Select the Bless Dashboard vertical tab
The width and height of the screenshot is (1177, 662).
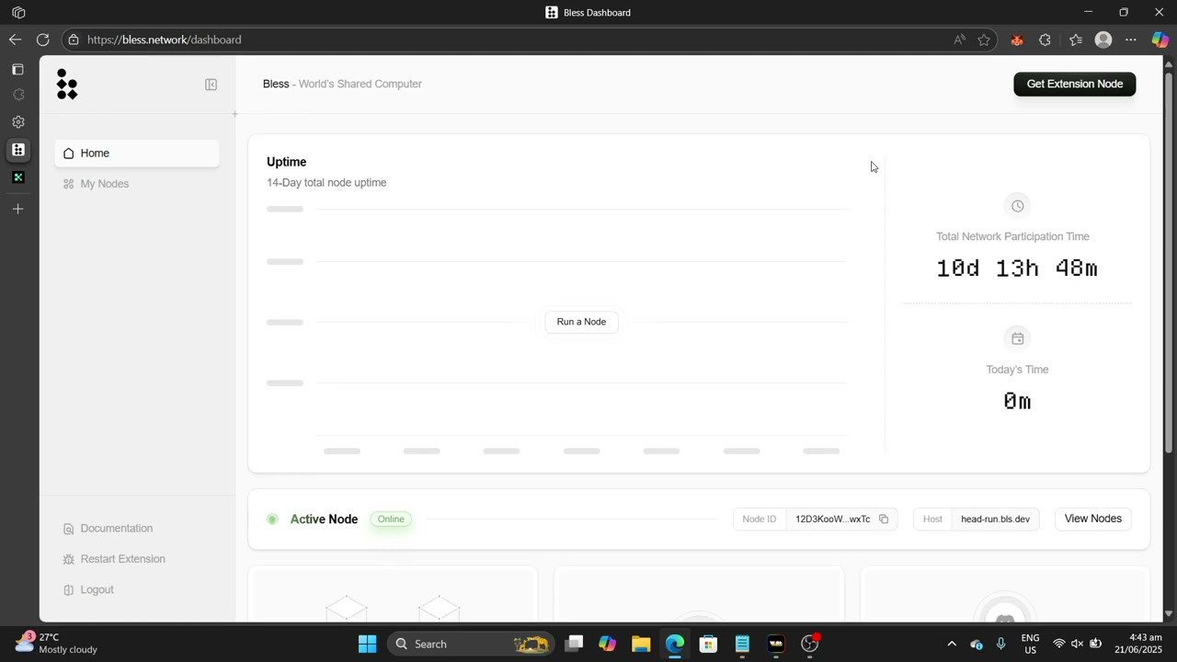pos(17,150)
